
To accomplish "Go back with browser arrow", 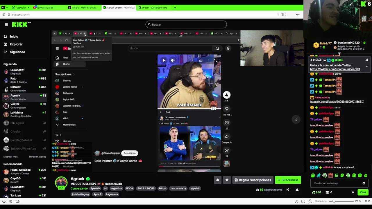I will point(298,15).
